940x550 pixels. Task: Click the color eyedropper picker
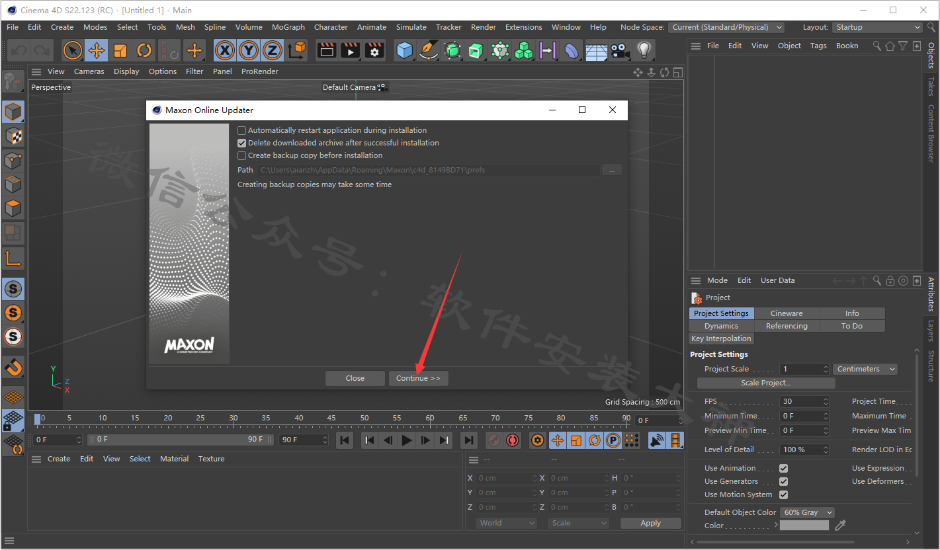(x=840, y=525)
